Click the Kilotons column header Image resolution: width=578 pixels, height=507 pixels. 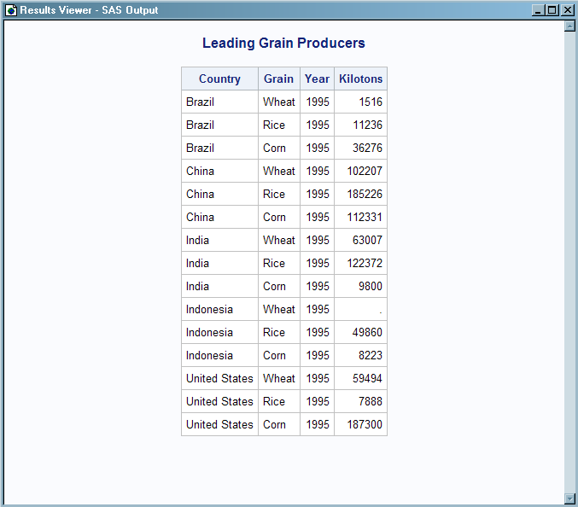pos(360,79)
